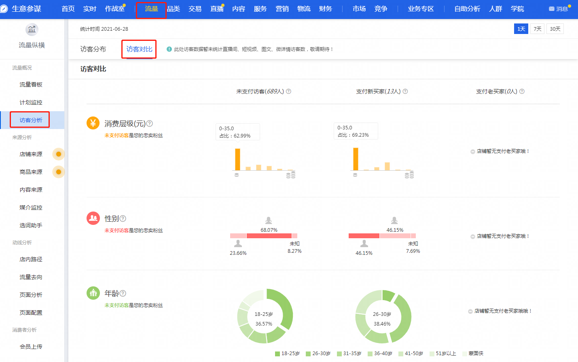The height and width of the screenshot is (362, 578).
Task: Open 内容来源 in the sidebar
Action: [x=31, y=190]
